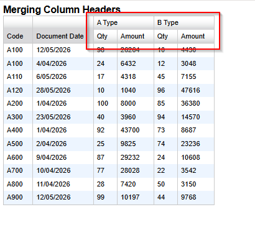Select code cell A120
The image size is (255, 230).
click(x=18, y=90)
